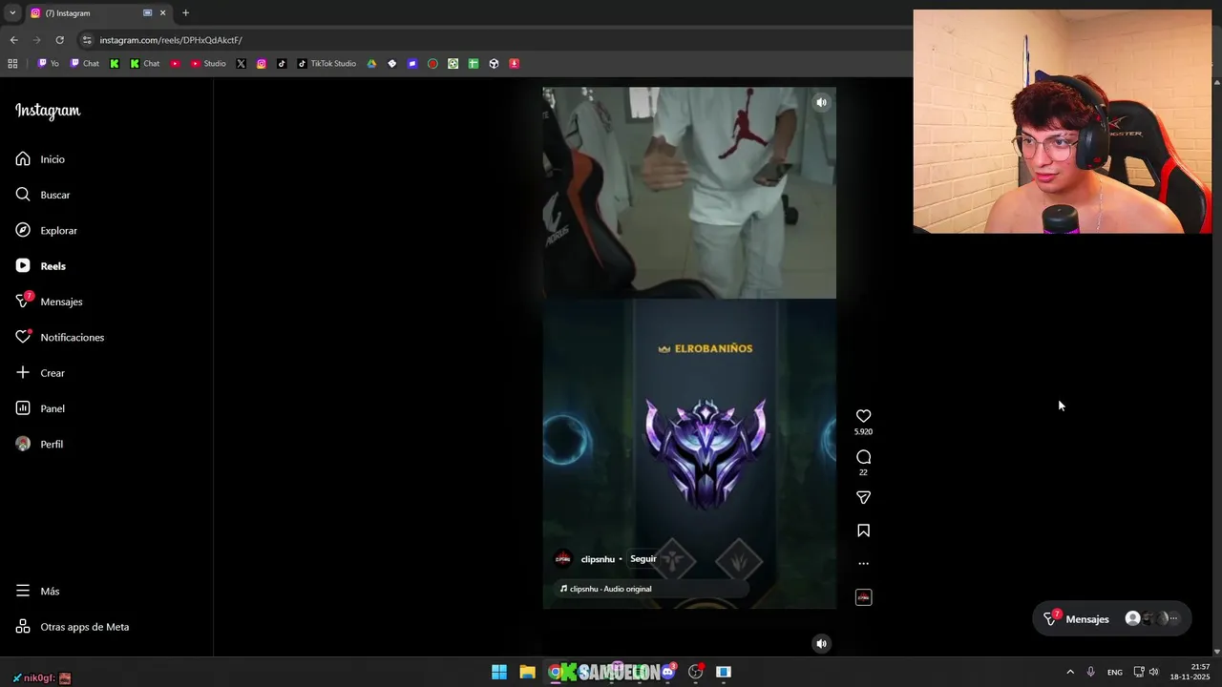1222x687 pixels.
Task: Open the Google Drive bookmark
Action: [371, 64]
